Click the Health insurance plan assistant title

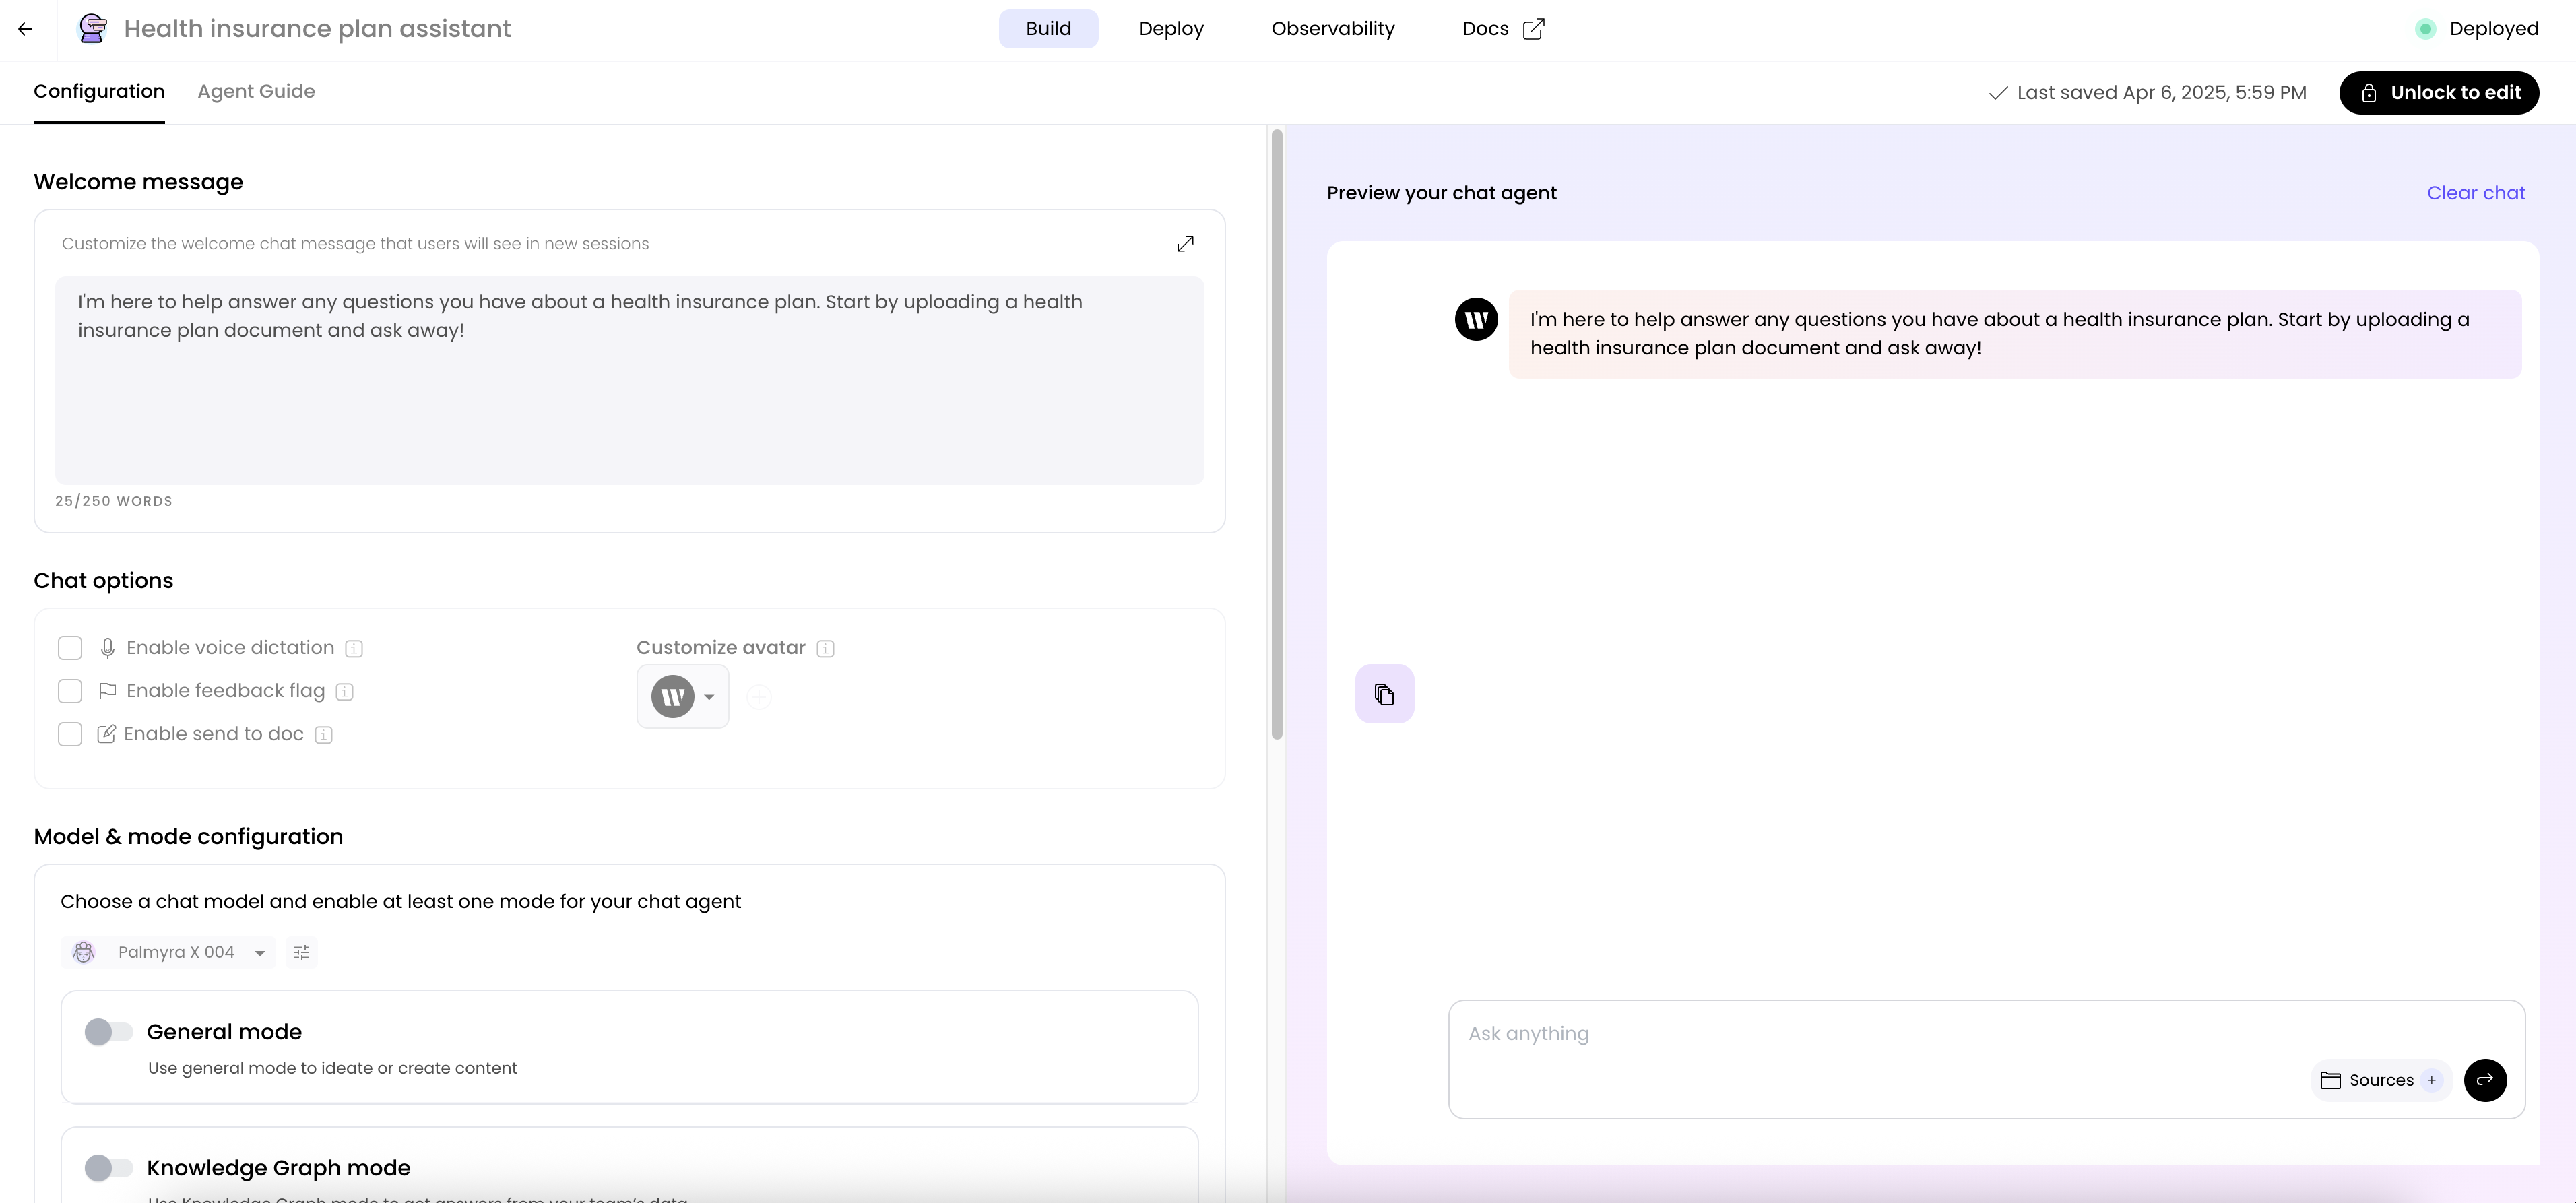coord(317,29)
